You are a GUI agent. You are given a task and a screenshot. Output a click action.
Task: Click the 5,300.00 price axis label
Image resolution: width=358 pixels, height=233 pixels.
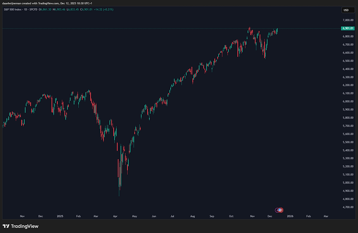click(348, 158)
